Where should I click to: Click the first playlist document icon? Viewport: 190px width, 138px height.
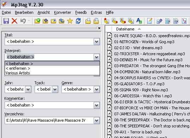pos(168,21)
